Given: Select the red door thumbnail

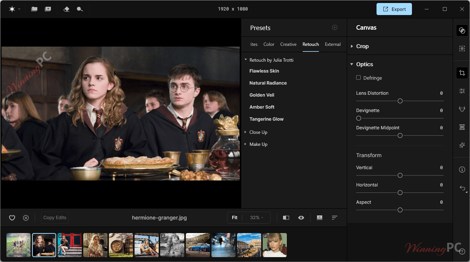Looking at the screenshot, I should point(70,245).
